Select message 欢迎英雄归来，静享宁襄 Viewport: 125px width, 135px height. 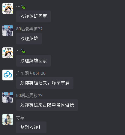[x=45, y=83]
